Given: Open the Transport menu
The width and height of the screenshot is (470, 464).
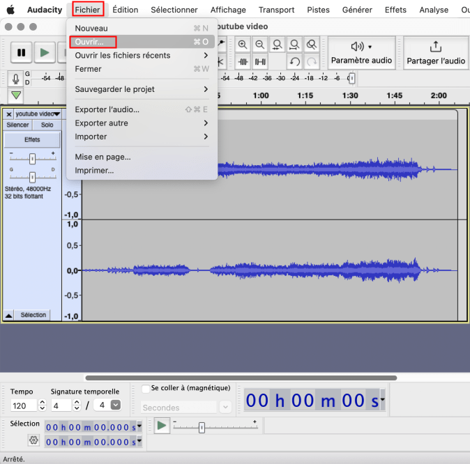Looking at the screenshot, I should pos(276,10).
